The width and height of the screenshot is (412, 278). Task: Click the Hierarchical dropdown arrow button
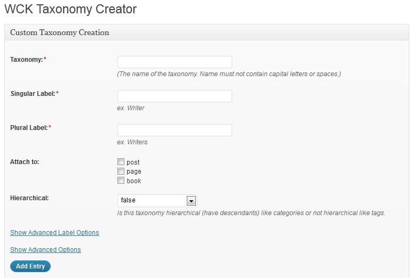pos(191,201)
